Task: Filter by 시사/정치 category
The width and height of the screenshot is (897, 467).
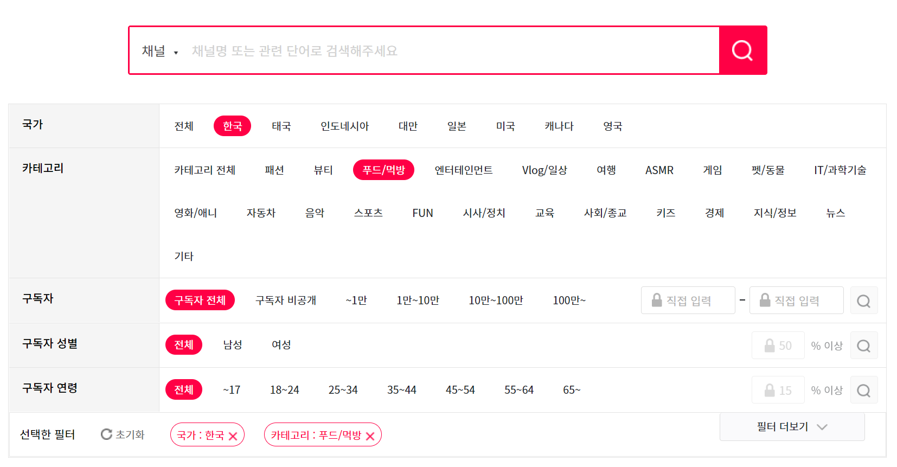Action: [x=484, y=213]
